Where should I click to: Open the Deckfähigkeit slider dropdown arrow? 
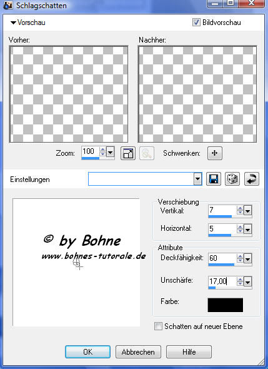(x=247, y=259)
